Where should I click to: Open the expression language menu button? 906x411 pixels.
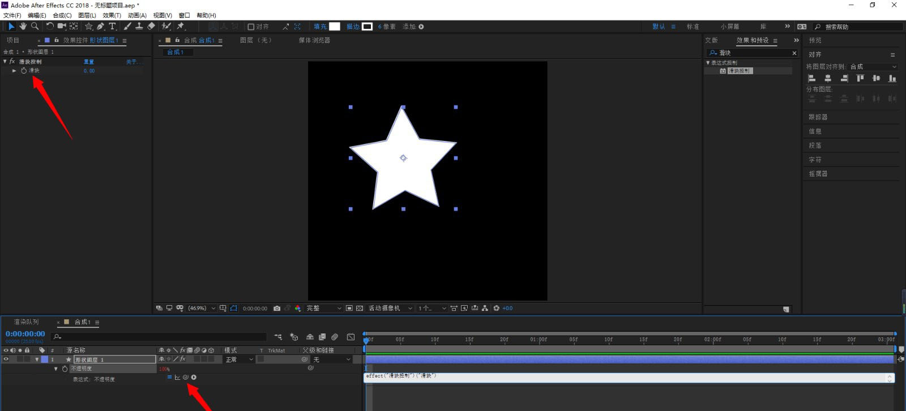coord(194,377)
